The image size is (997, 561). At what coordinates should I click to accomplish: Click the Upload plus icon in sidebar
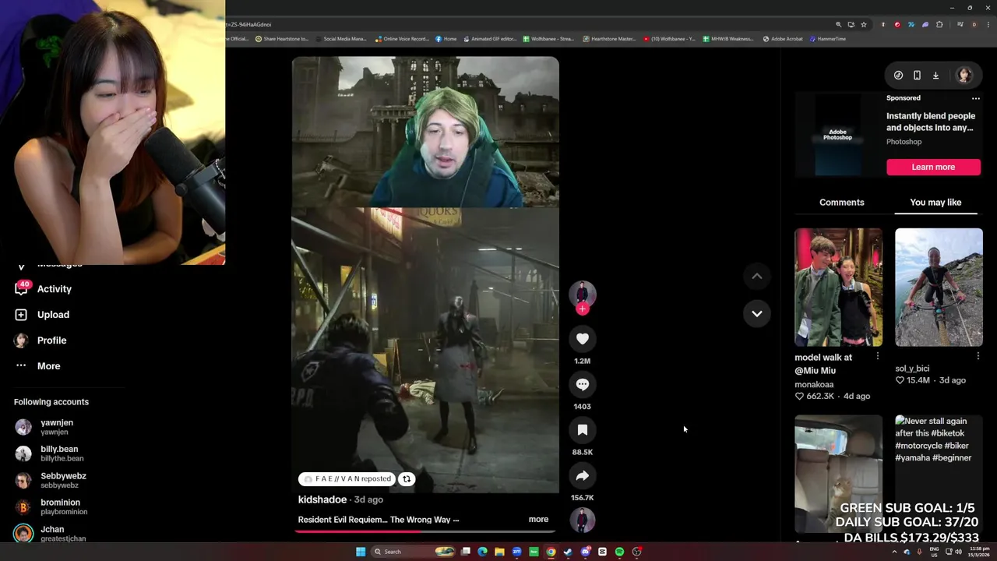21,315
